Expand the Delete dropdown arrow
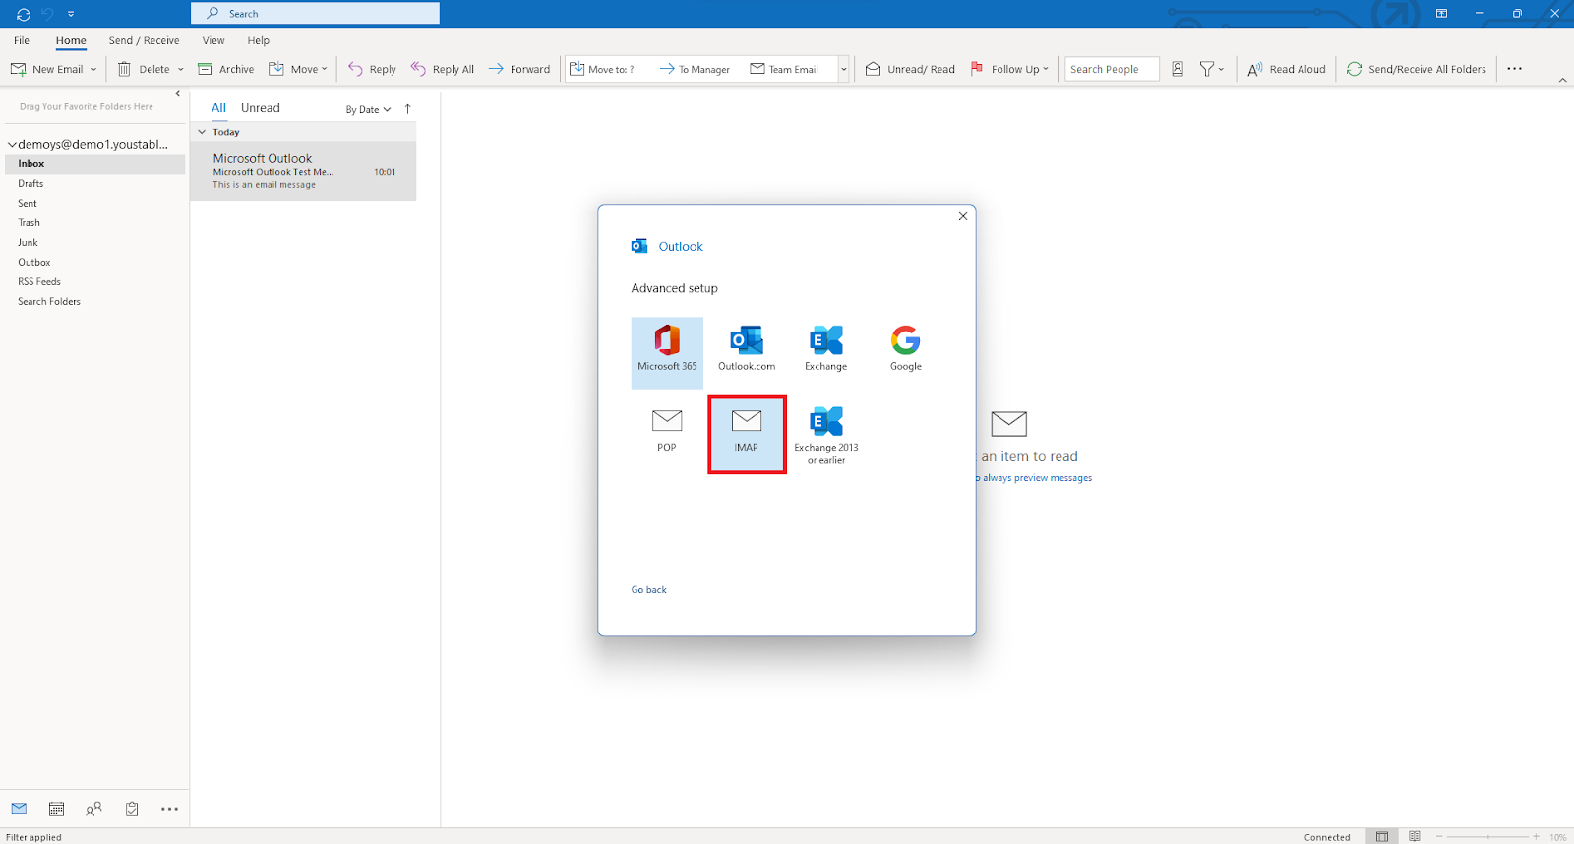This screenshot has height=844, width=1574. point(181,69)
